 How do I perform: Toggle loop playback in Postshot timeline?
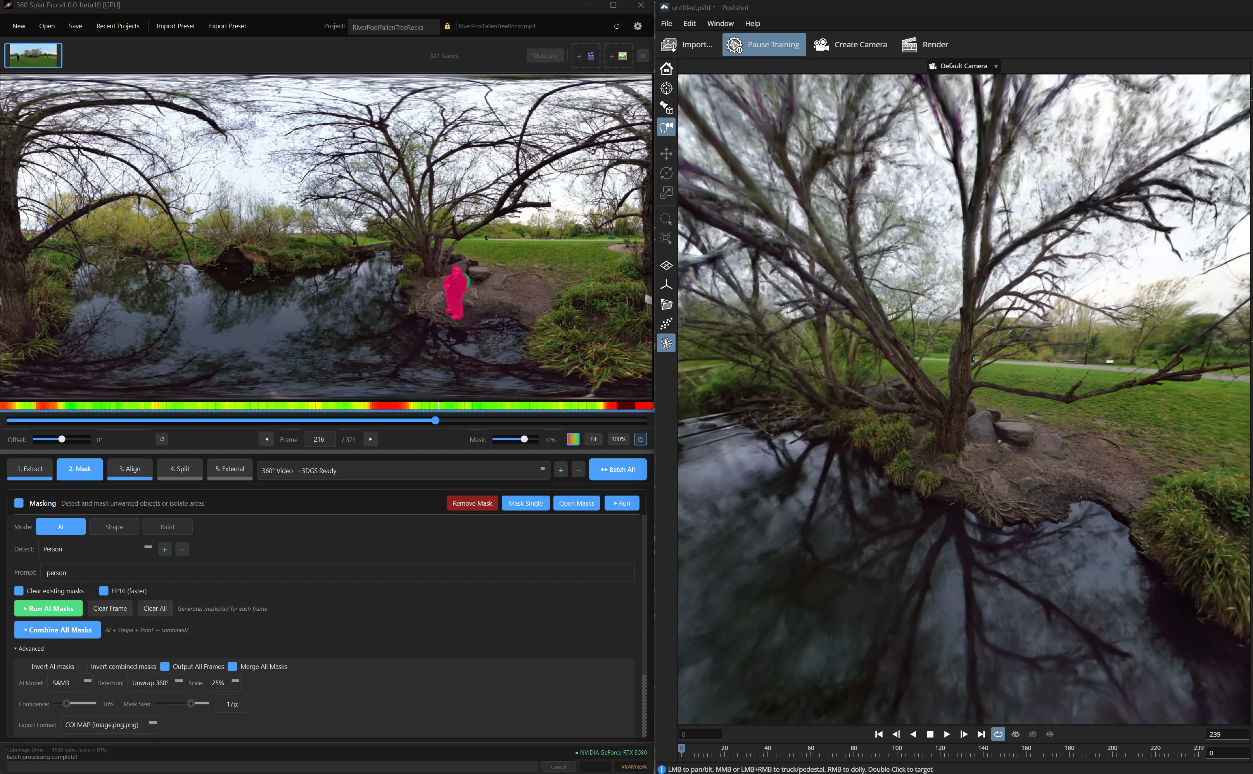pos(997,734)
